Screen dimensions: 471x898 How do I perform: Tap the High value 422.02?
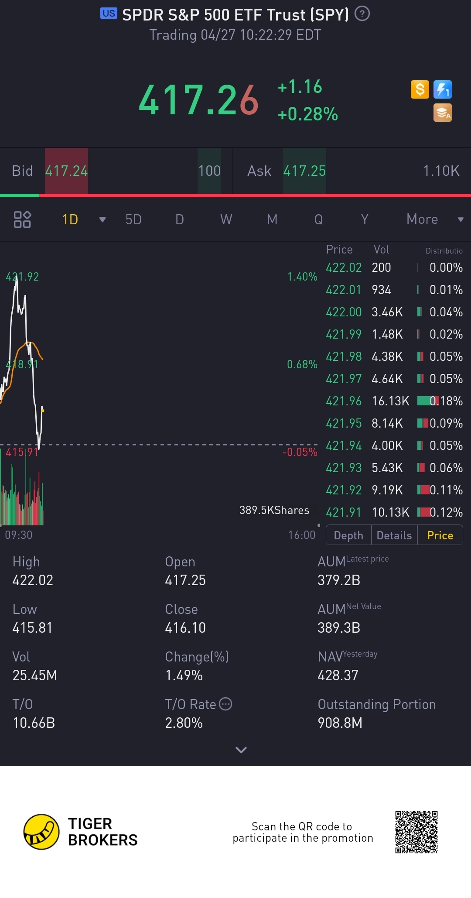click(x=33, y=580)
